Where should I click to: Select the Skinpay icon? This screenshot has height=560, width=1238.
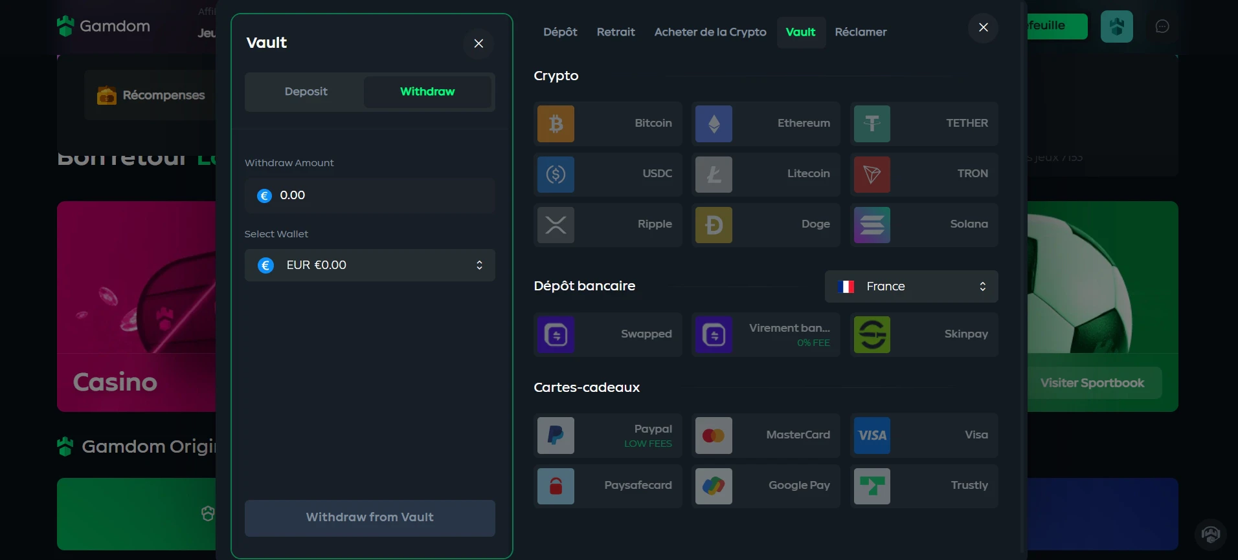pyautogui.click(x=872, y=334)
